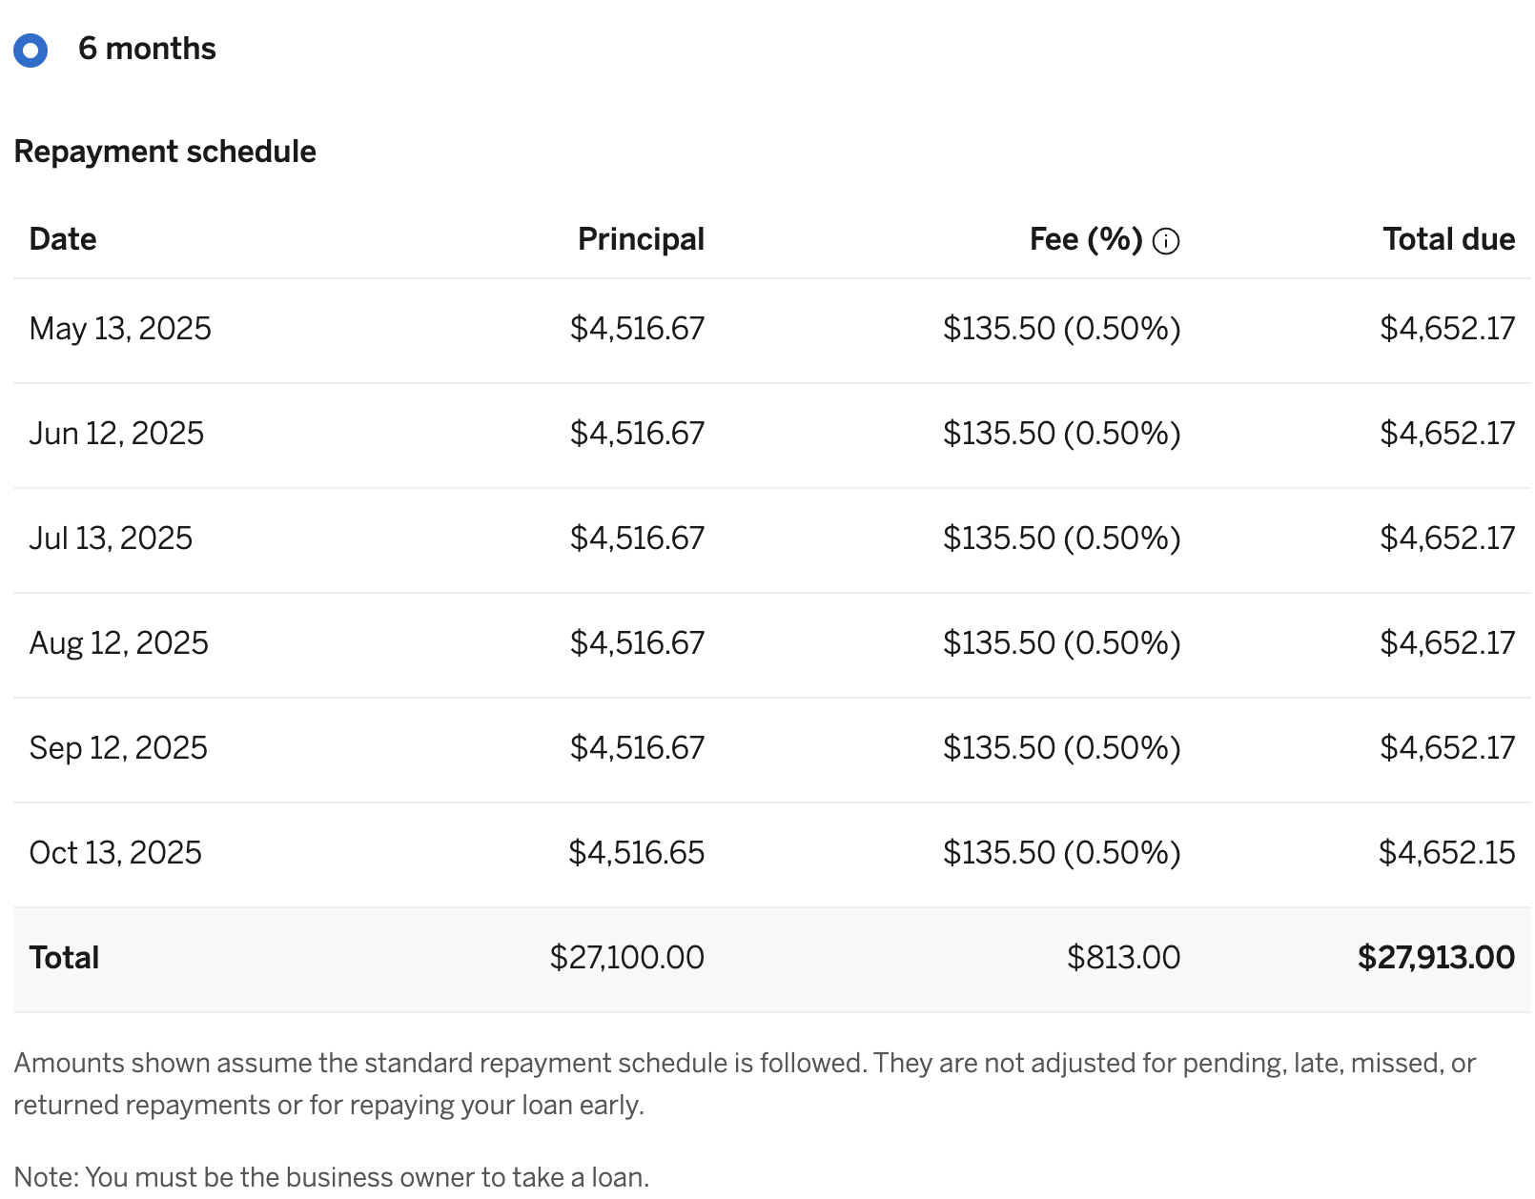1535x1199 pixels.
Task: Click the $27,100.00 total principal
Action: (626, 958)
